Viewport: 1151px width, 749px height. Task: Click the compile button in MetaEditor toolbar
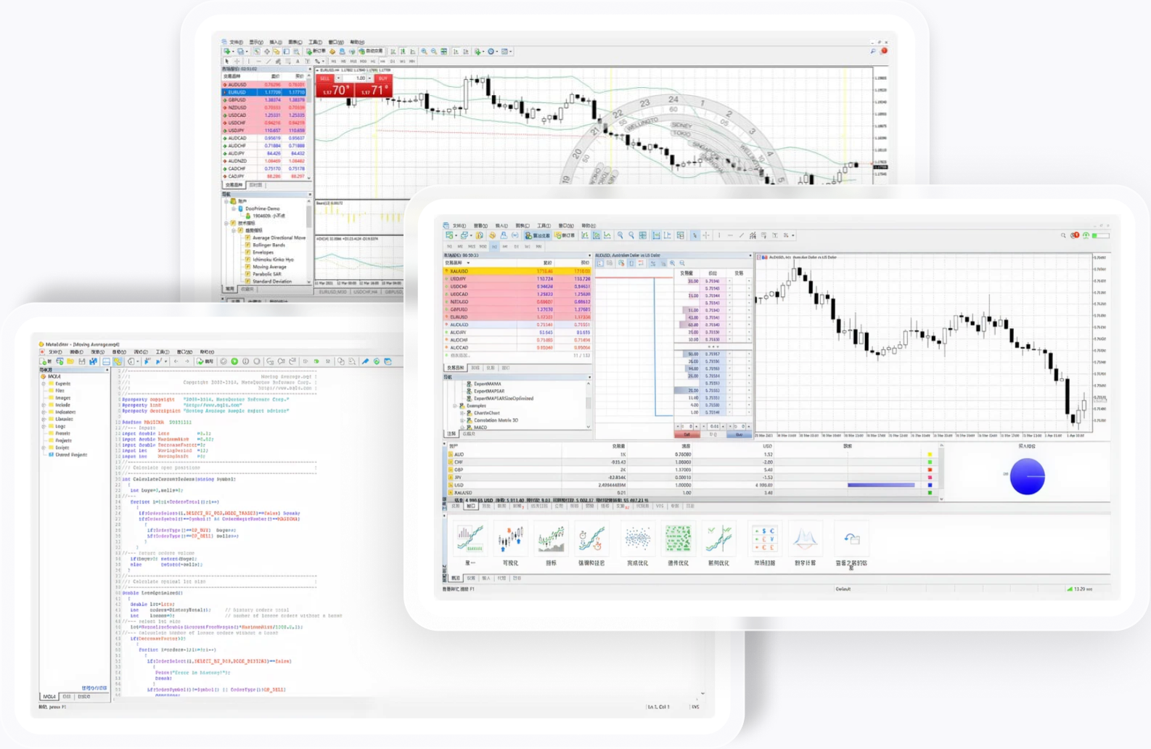(x=205, y=361)
